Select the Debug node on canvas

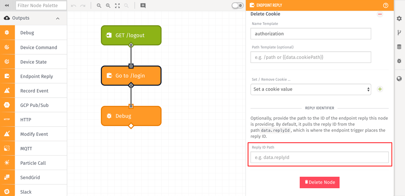point(131,116)
